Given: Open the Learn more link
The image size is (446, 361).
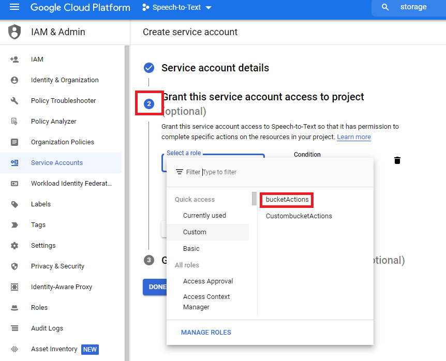Looking at the screenshot, I should (353, 137).
